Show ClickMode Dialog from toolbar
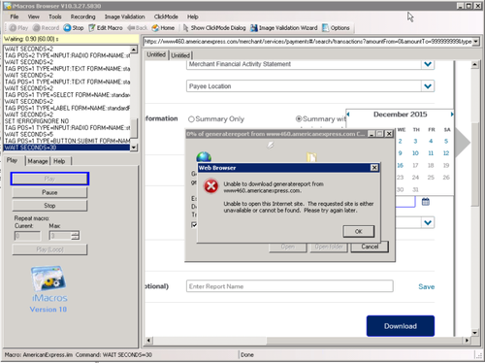Image resolution: width=485 pixels, height=363 pixels. (214, 28)
